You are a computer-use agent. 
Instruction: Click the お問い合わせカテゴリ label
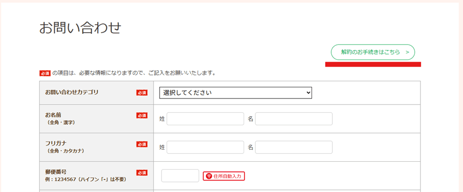point(72,92)
